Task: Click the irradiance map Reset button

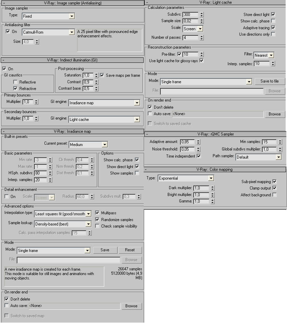Action: click(x=130, y=250)
